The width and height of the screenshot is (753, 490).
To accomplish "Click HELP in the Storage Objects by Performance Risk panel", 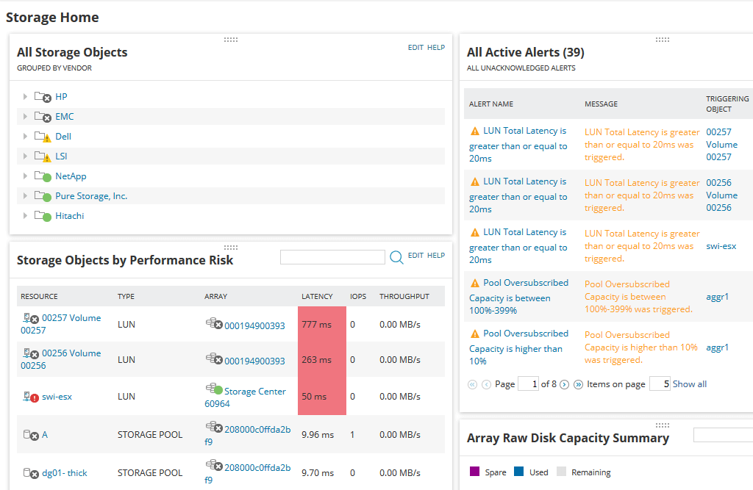I will (436, 257).
